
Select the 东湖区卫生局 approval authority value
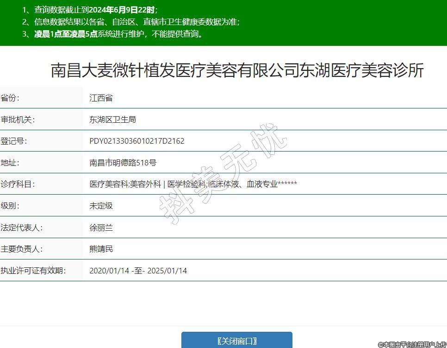point(112,120)
